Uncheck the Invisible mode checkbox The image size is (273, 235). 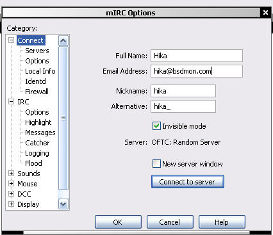pos(156,126)
